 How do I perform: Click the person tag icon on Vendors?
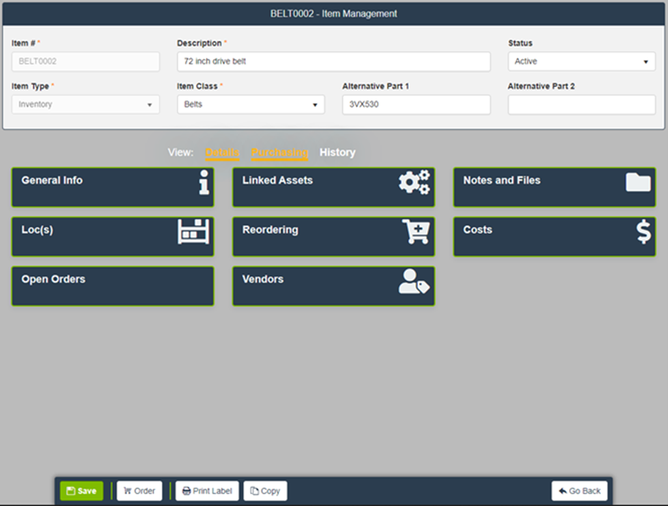(x=414, y=281)
